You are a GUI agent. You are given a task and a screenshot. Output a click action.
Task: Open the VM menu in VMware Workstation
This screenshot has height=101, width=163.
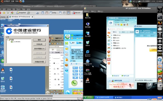click(14, 9)
